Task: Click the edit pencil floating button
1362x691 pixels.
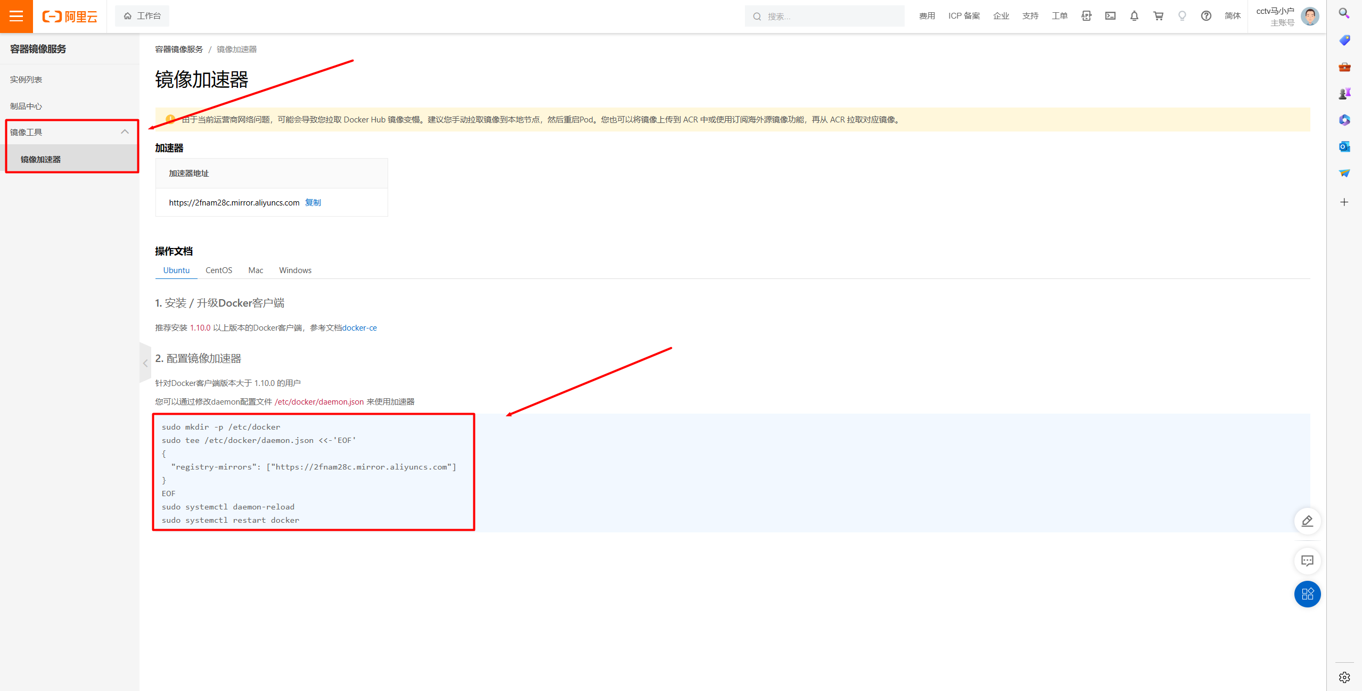Action: 1307,521
